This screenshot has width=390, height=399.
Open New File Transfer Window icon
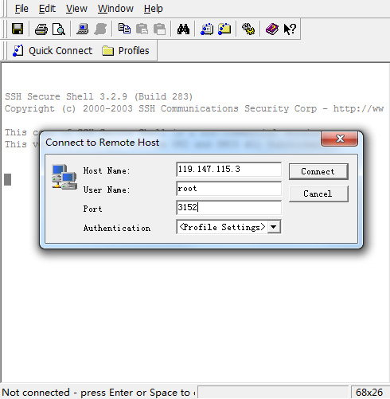(x=224, y=29)
